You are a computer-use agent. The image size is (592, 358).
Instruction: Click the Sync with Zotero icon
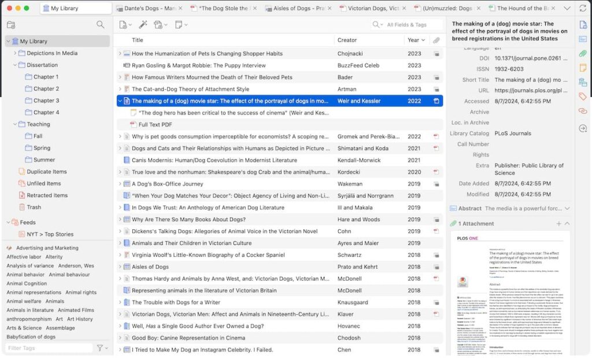[x=583, y=8]
